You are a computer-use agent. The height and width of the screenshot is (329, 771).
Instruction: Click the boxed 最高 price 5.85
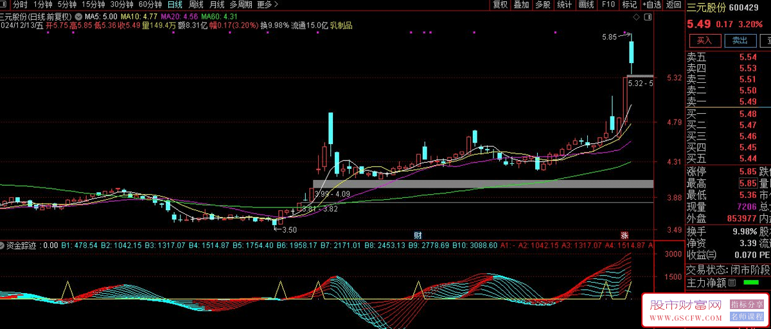point(747,183)
